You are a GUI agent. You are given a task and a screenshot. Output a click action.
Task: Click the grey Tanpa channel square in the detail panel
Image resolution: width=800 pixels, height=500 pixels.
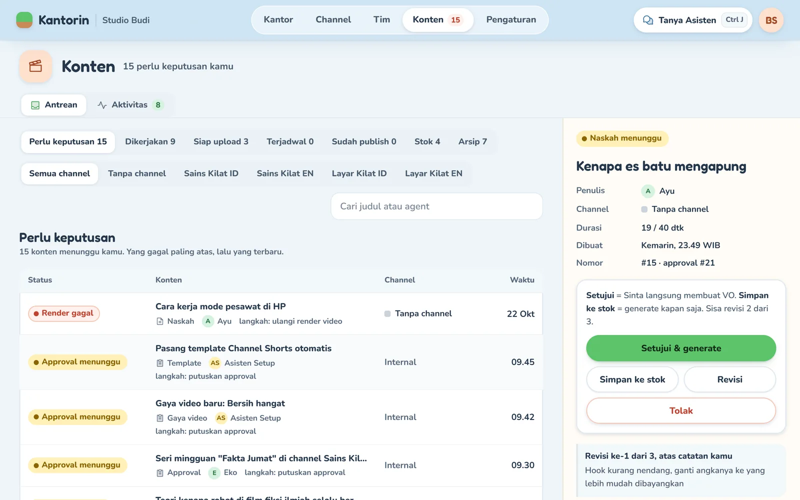644,209
